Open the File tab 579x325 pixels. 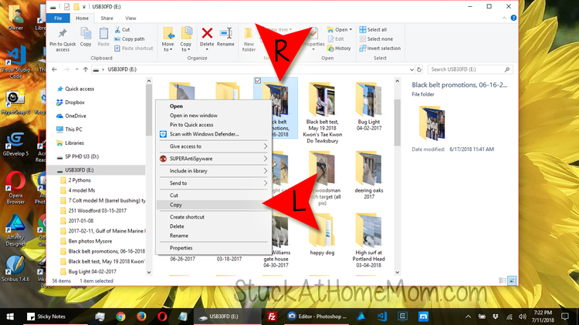coord(58,18)
